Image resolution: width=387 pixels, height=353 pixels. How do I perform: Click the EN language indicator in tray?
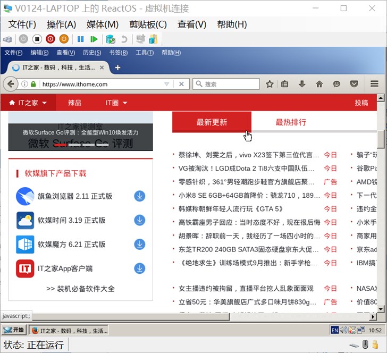(335, 330)
